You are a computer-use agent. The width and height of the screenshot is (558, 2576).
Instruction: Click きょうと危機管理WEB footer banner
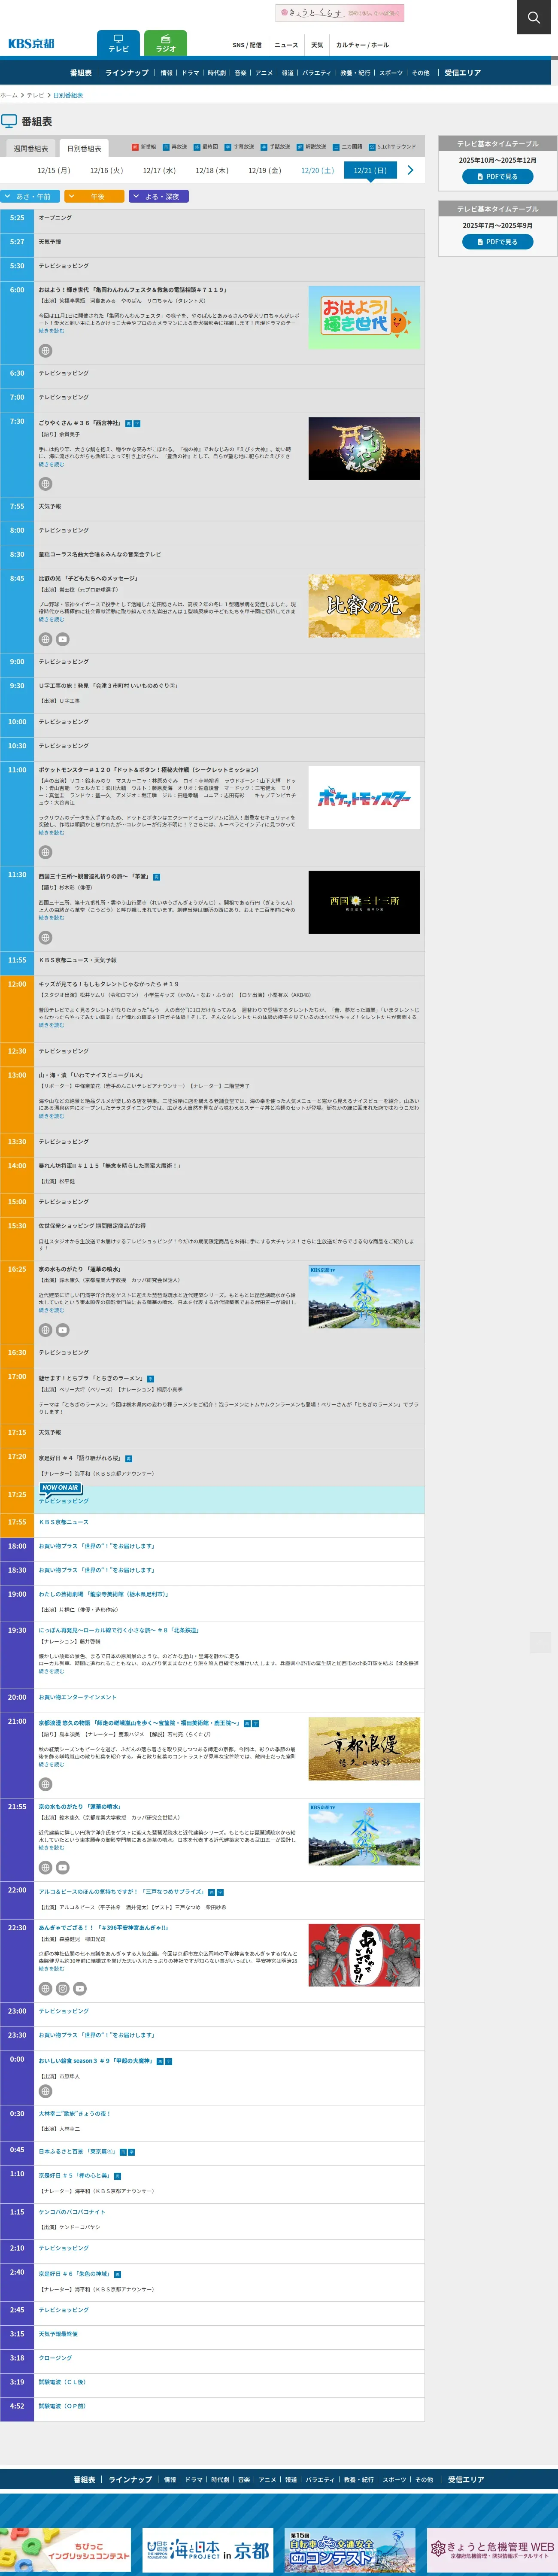(492, 2550)
